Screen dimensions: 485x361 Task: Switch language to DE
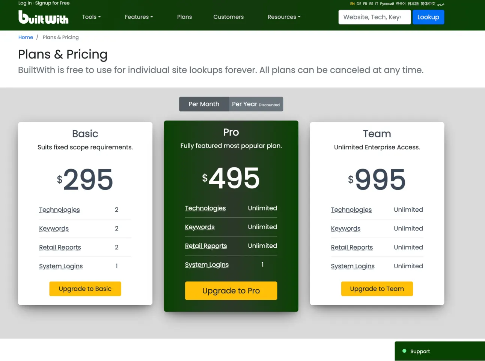coord(359,4)
